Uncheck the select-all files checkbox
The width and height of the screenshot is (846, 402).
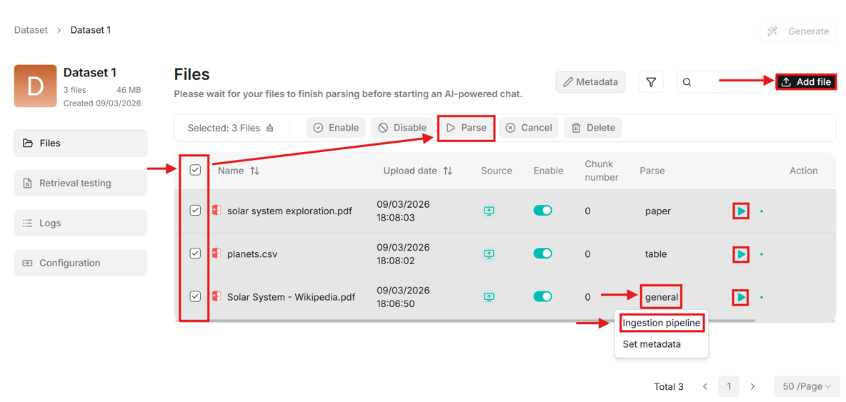[x=195, y=170]
